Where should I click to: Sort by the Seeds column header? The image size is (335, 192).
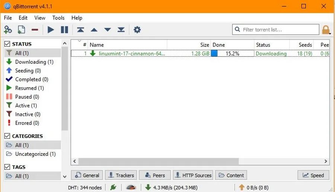[301, 45]
